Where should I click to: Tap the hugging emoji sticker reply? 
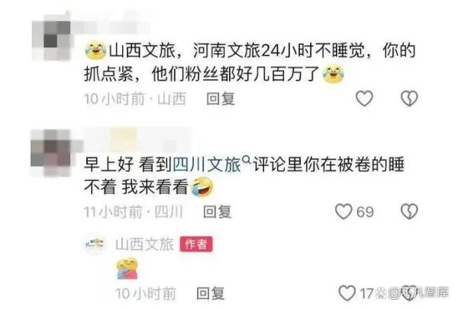127,269
